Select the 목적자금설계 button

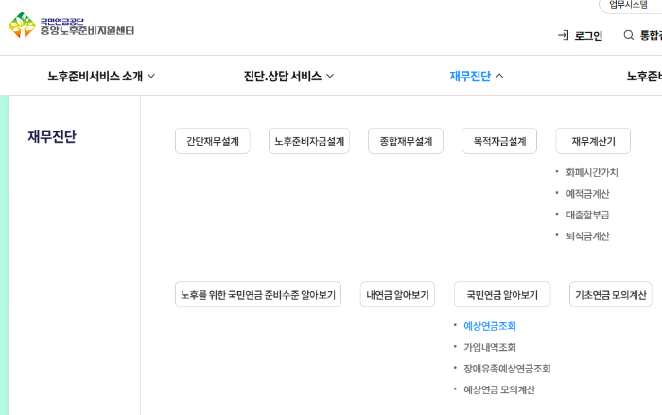click(x=499, y=141)
